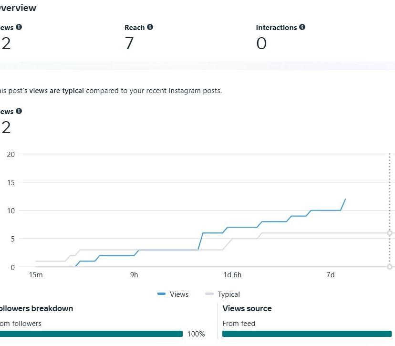Click the Views source heading
This screenshot has height=346, width=395.
[247, 308]
